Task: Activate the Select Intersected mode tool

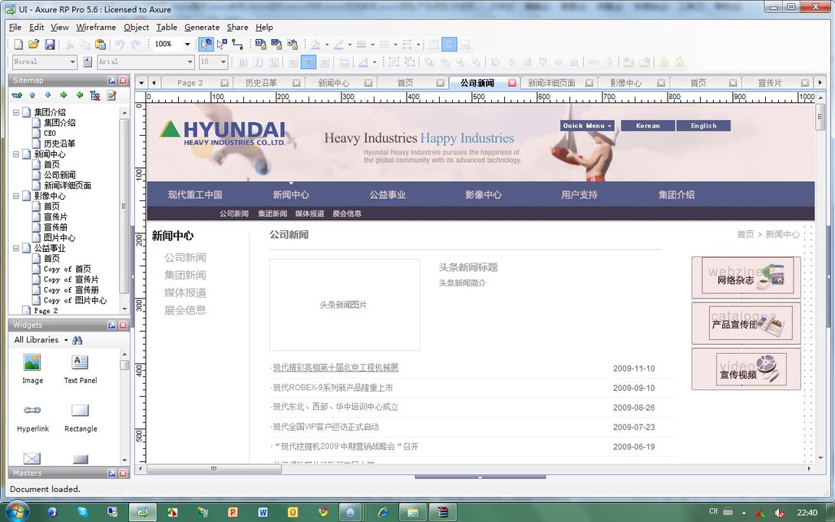Action: point(206,45)
